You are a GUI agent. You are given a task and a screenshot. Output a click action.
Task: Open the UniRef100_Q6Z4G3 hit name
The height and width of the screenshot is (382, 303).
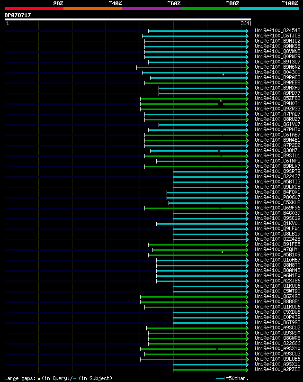click(x=277, y=296)
